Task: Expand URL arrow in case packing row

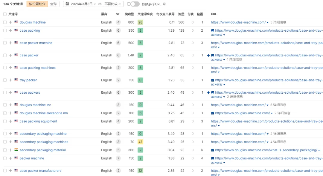Action: pyautogui.click(x=224, y=35)
